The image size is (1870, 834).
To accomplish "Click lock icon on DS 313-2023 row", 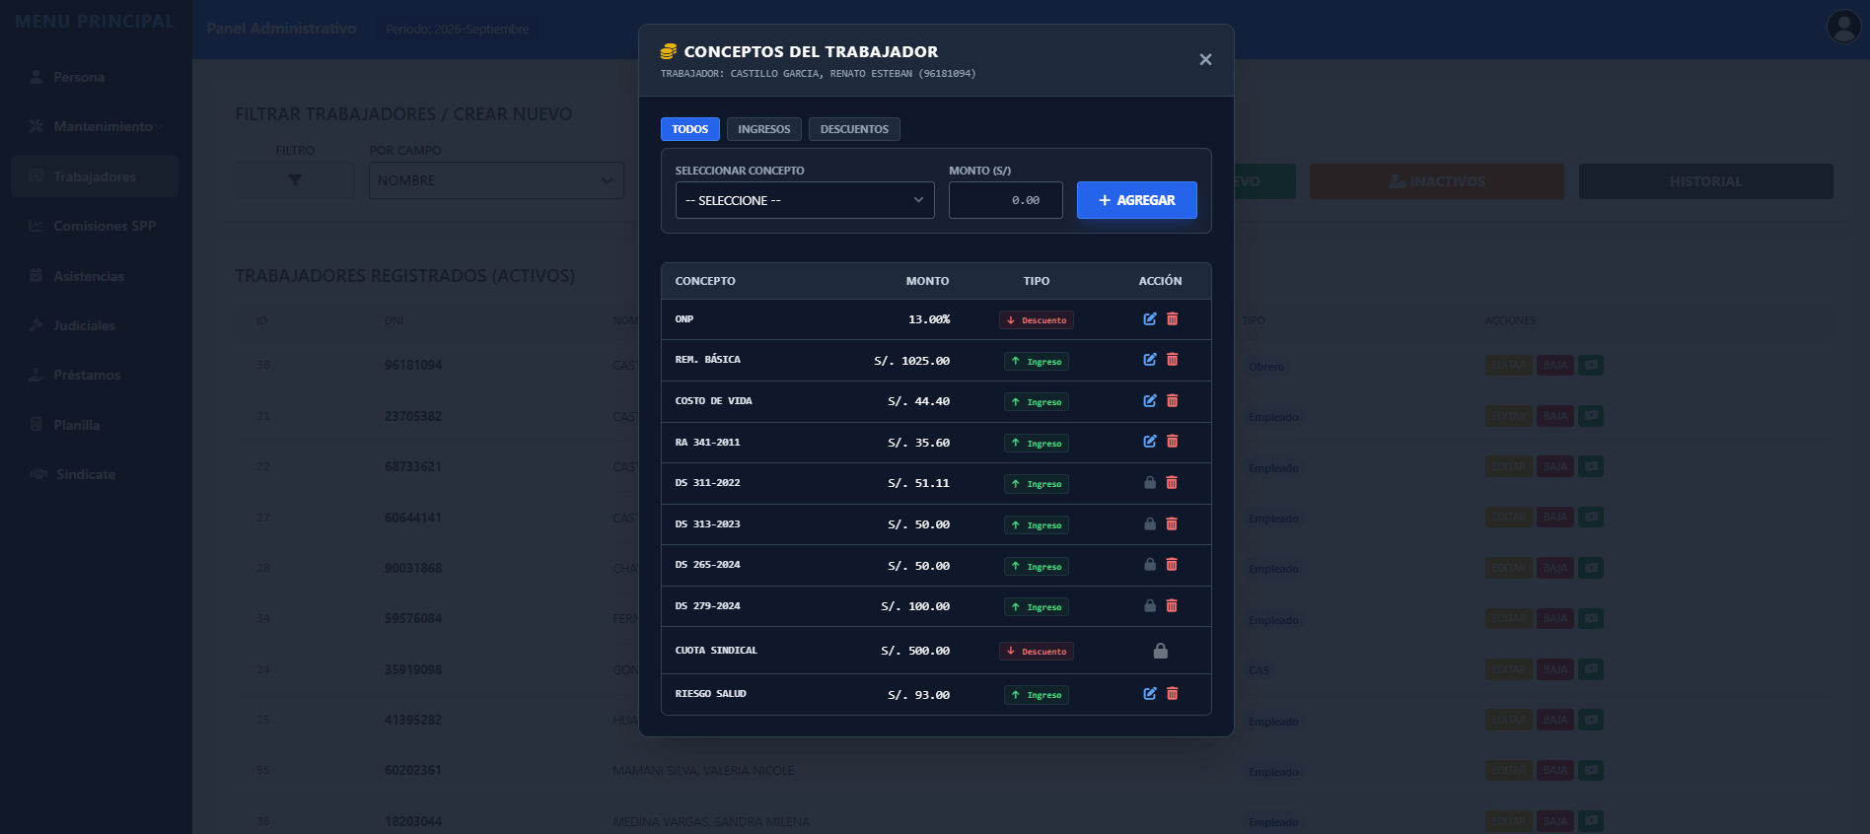I will coord(1149,524).
